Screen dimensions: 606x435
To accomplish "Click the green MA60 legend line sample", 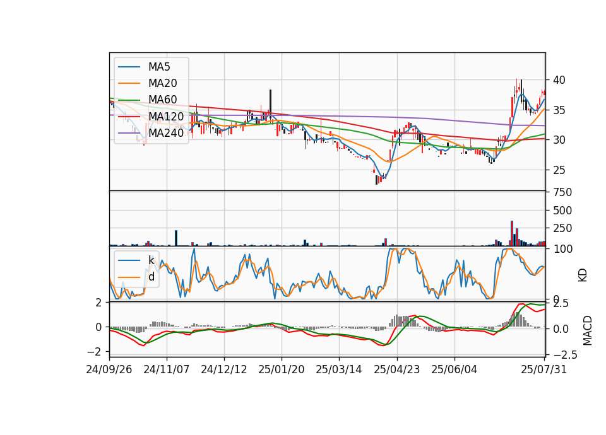I will coord(129,100).
